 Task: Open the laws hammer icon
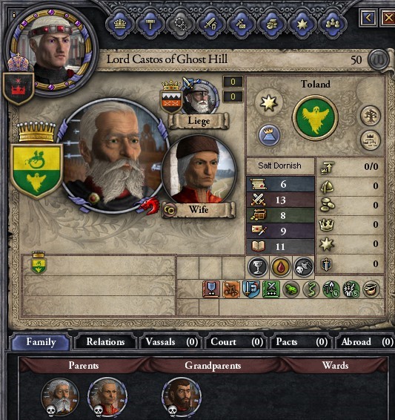[x=150, y=24]
